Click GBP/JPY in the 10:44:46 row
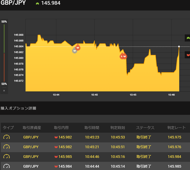Image resolution: width=190 pixels, height=170 pixels. click(31, 157)
